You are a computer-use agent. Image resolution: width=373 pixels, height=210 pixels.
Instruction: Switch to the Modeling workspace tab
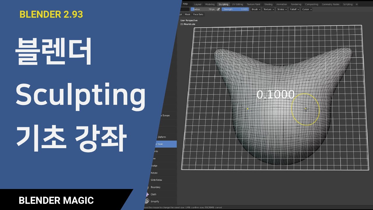210,4
